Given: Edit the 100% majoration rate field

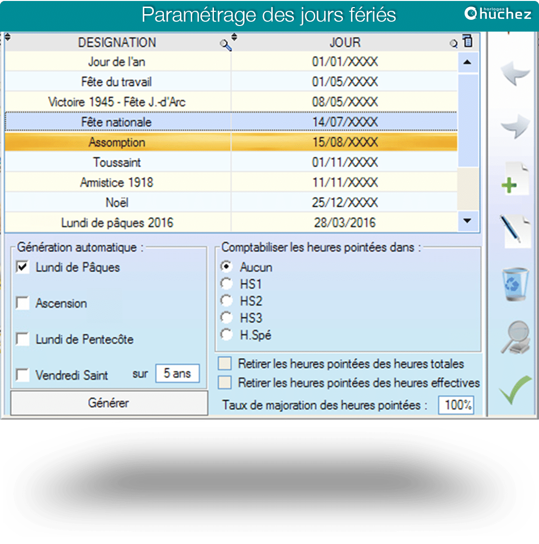Looking at the screenshot, I should [x=456, y=404].
